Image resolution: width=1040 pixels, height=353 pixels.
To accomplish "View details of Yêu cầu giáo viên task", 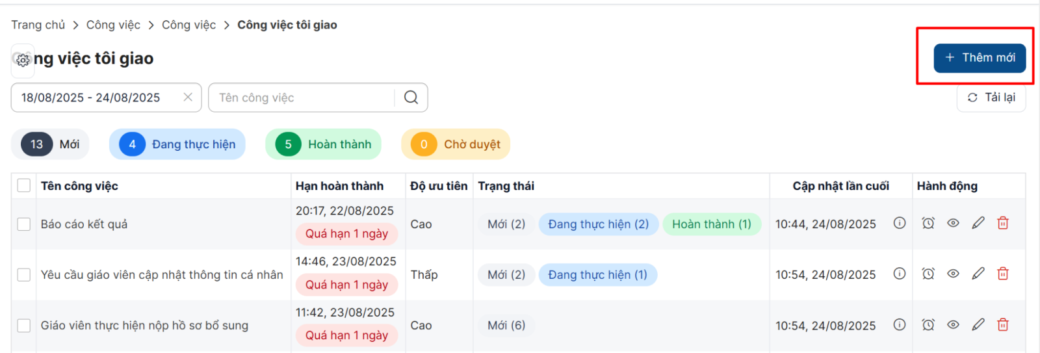I will pyautogui.click(x=953, y=274).
